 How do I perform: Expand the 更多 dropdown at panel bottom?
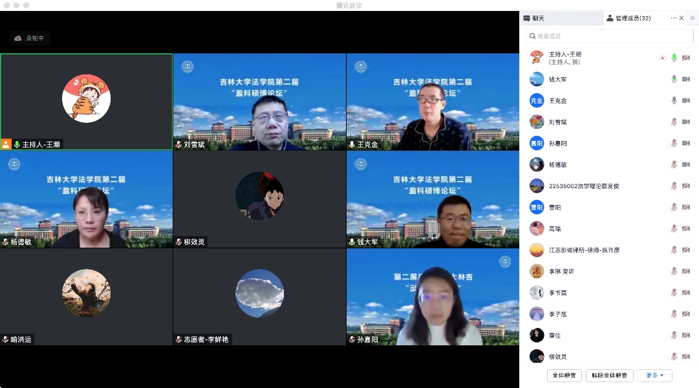654,375
